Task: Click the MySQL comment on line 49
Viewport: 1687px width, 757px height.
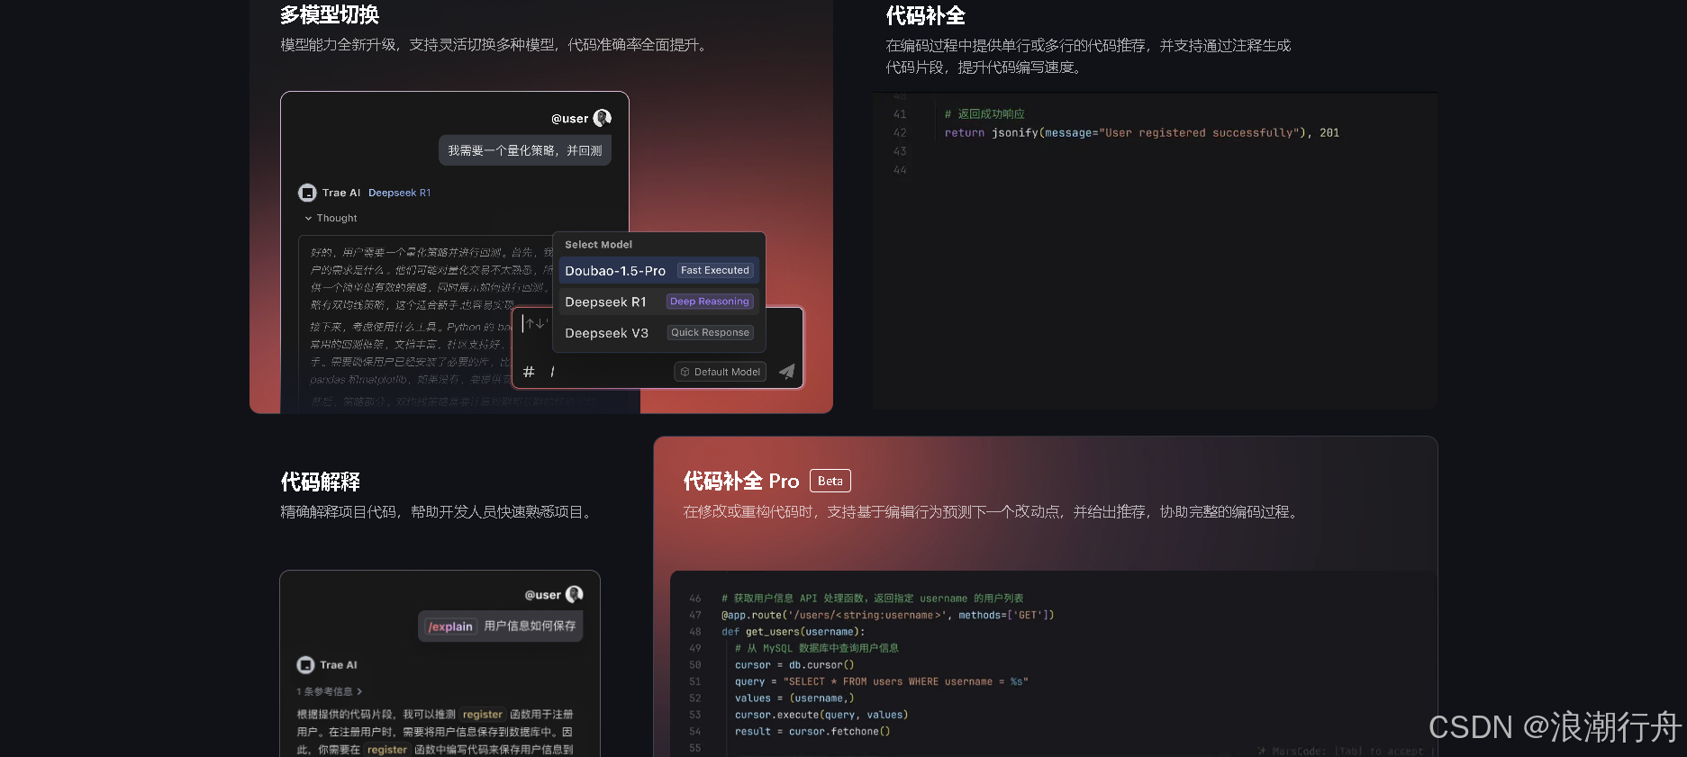Action: pyautogui.click(x=816, y=648)
